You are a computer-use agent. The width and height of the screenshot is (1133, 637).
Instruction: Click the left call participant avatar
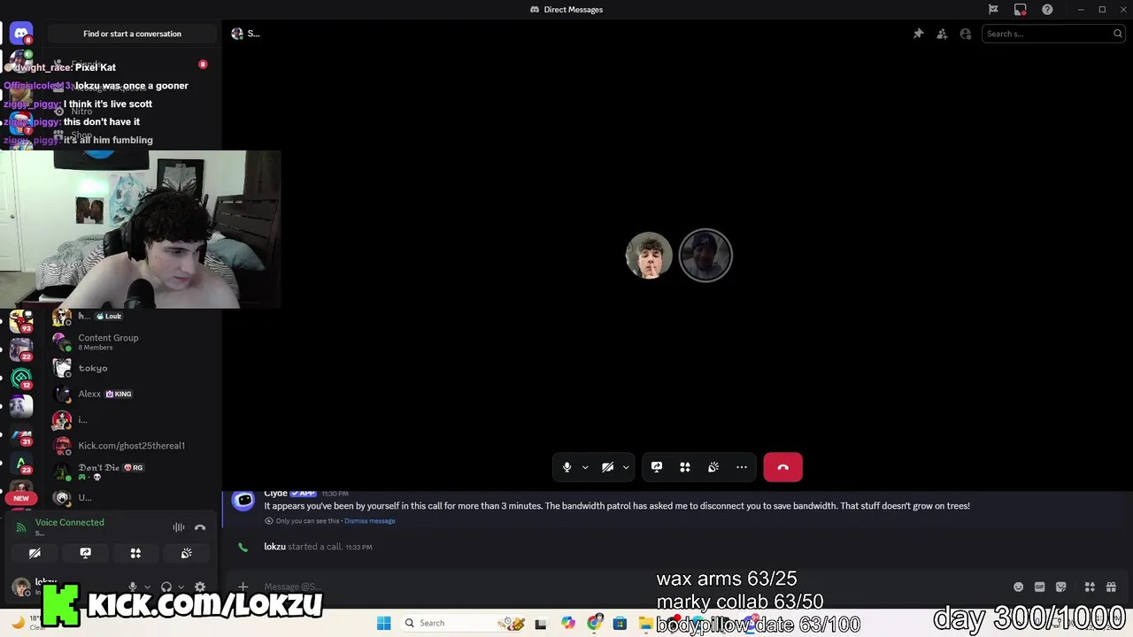pos(649,256)
